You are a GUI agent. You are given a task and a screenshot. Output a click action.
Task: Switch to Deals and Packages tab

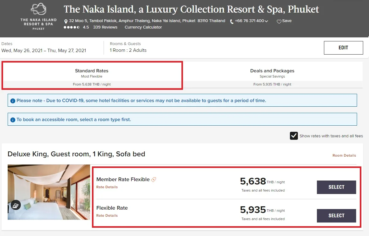272,75
